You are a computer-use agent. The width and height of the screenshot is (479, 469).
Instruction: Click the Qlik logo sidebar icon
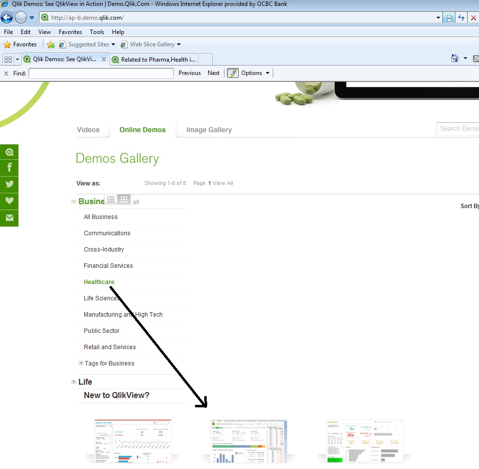pos(9,152)
